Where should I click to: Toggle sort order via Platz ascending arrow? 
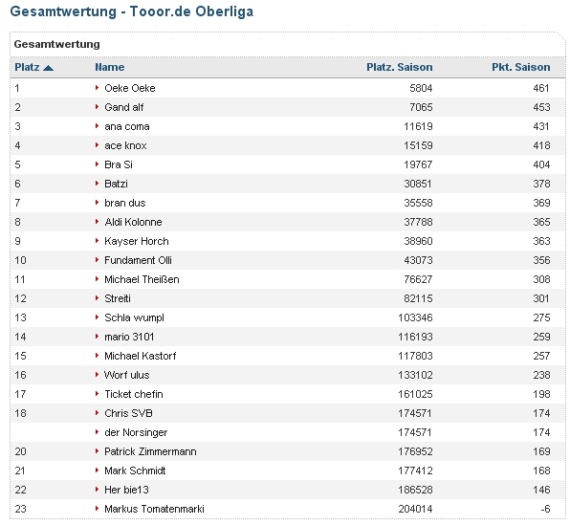tap(48, 68)
